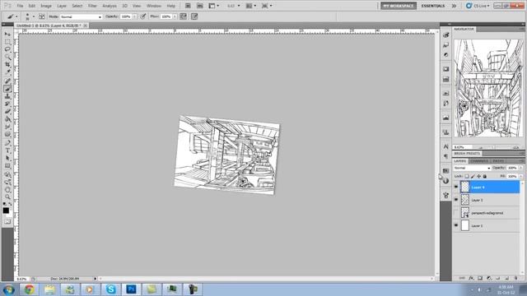Toggle lock image pixels
The width and height of the screenshot is (527, 296).
click(x=473, y=176)
